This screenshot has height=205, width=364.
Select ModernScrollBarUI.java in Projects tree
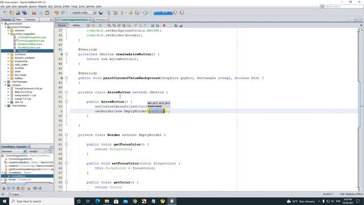(x=30, y=44)
